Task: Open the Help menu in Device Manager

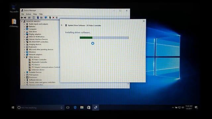Action: coord(41,14)
